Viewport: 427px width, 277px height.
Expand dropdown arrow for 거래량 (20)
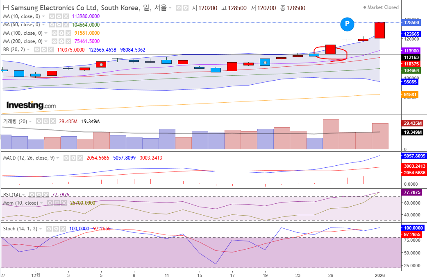30,121
